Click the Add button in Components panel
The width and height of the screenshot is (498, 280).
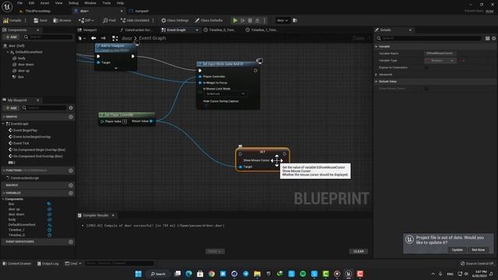point(12,37)
